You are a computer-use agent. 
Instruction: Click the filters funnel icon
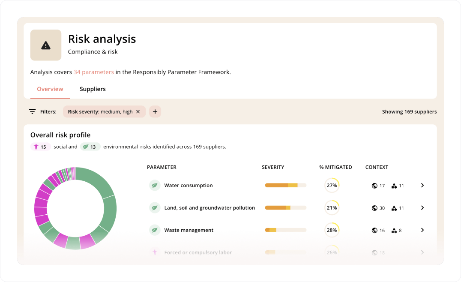32,111
